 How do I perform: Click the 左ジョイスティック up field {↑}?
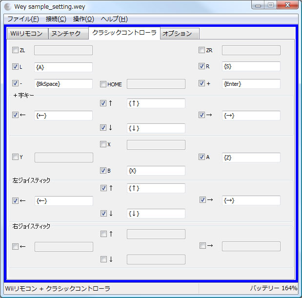[156, 188]
